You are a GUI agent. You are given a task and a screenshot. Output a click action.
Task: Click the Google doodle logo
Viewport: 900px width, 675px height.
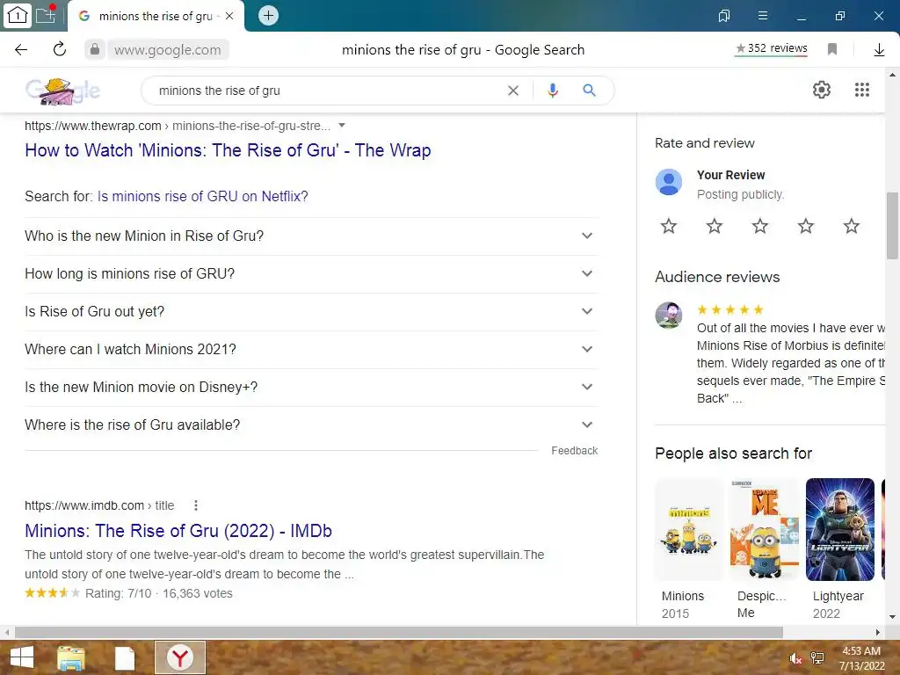pos(62,91)
